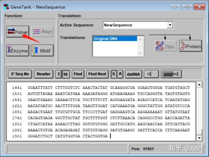This screenshot has height=157, width=209.
Task: Click sequence line number 1501
Action: pos(17,94)
